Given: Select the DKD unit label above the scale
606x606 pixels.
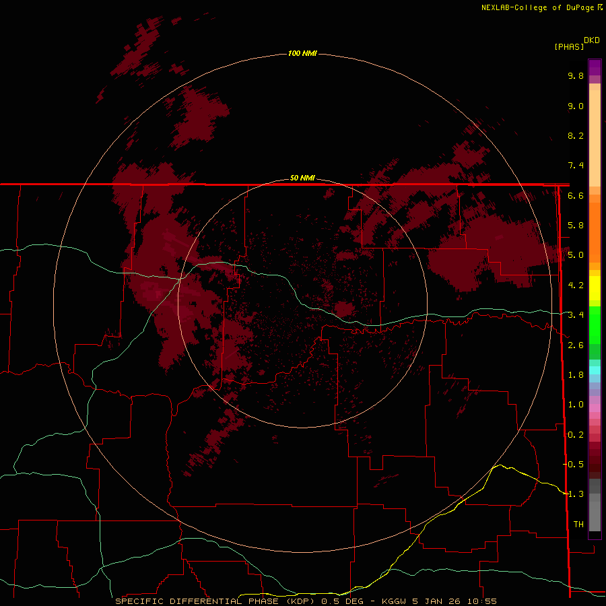Looking at the screenshot, I should tap(591, 40).
